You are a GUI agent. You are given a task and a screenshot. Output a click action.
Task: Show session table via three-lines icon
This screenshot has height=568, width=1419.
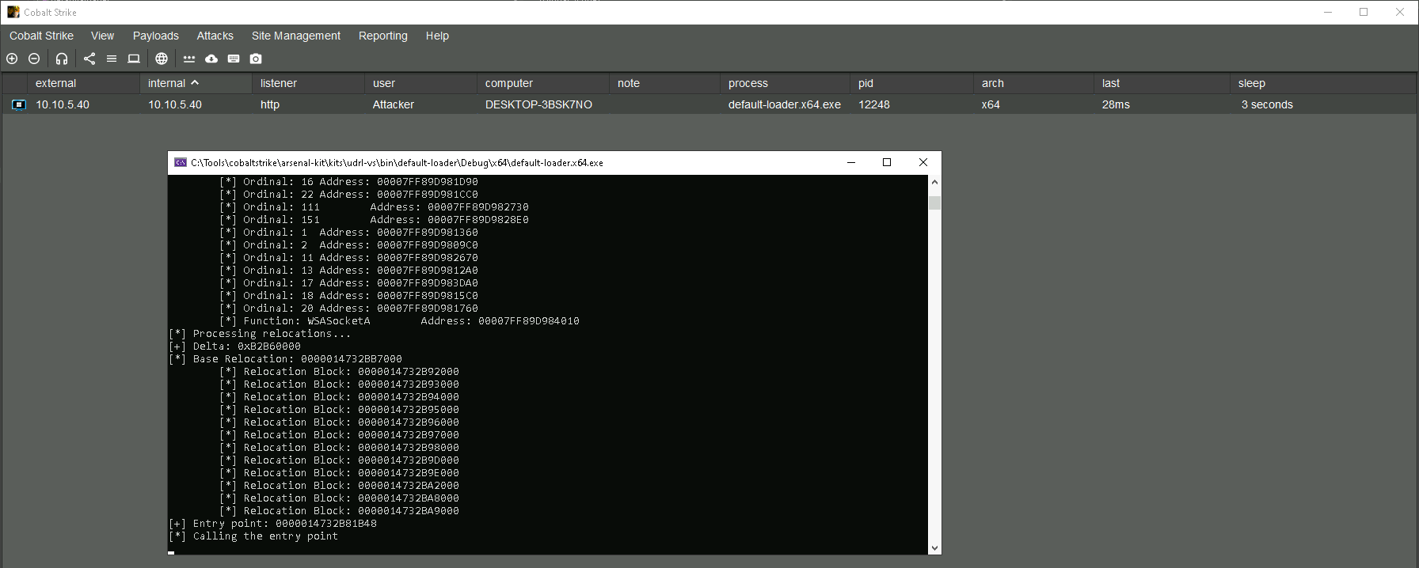pyautogui.click(x=112, y=59)
